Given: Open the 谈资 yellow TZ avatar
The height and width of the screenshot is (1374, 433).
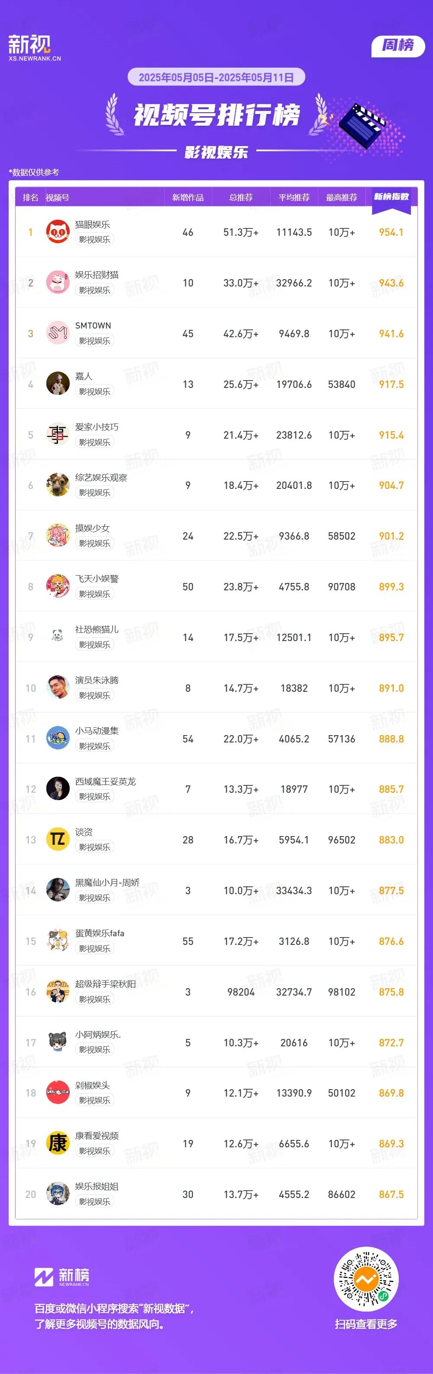Looking at the screenshot, I should tap(58, 840).
